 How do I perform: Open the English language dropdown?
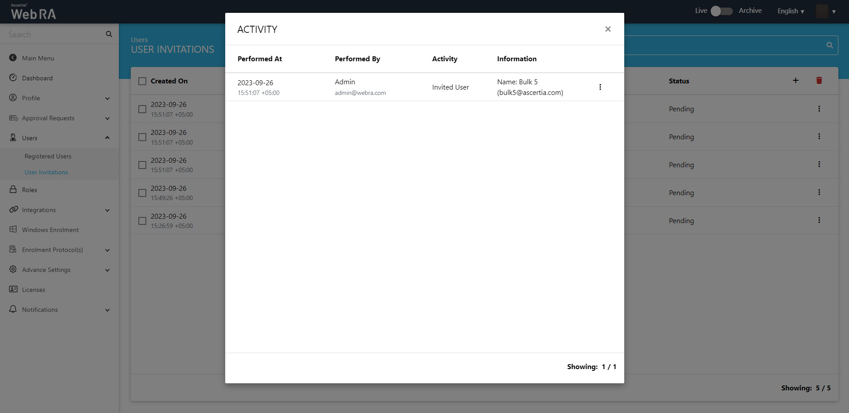790,11
